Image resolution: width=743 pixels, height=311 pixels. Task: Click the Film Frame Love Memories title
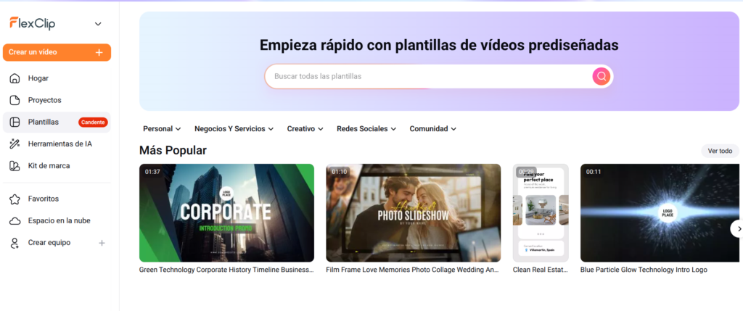pos(413,270)
